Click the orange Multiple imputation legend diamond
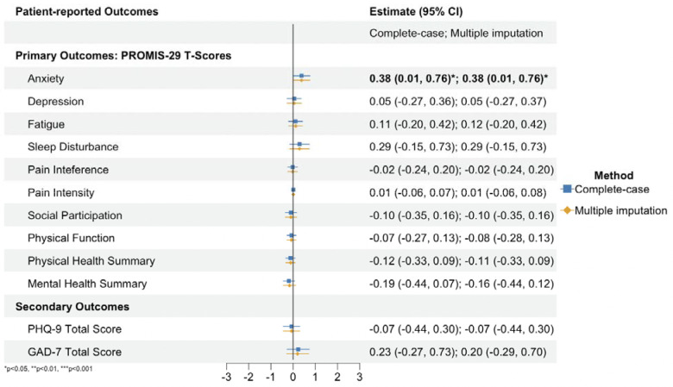 point(566,209)
